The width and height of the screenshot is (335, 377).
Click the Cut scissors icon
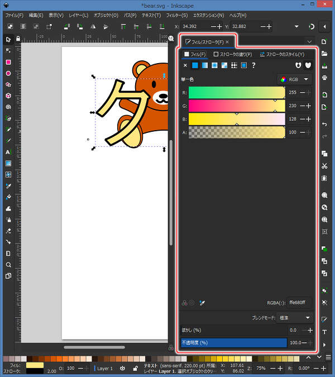(x=324, y=166)
